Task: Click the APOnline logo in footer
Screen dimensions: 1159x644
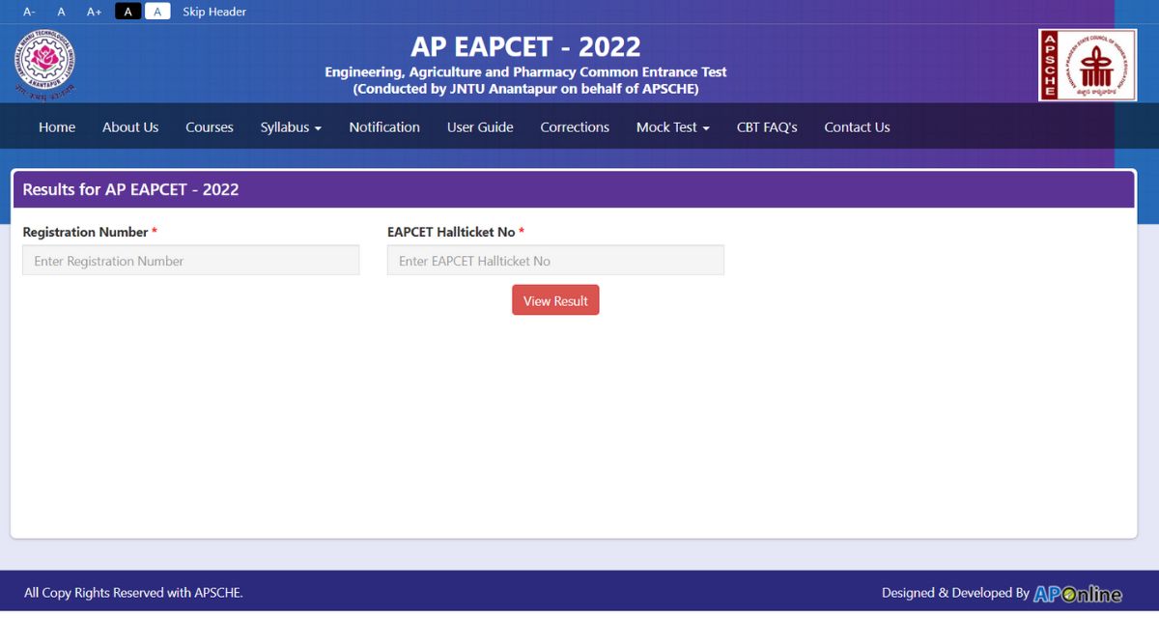Action: click(1077, 594)
